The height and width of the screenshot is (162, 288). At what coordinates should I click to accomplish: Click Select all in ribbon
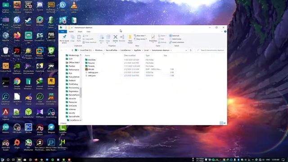point(174,36)
